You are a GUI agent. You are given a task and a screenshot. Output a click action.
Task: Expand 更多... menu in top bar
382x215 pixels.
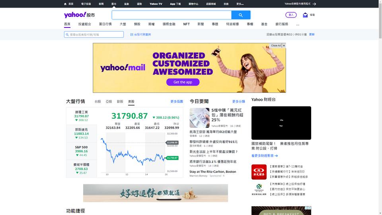click(240, 4)
